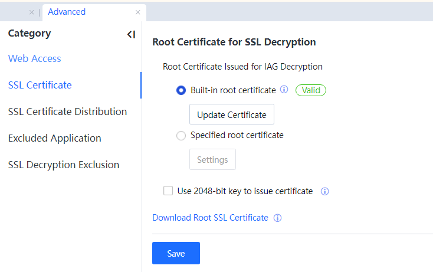Open the Web Access category
The height and width of the screenshot is (272, 433).
tap(35, 58)
